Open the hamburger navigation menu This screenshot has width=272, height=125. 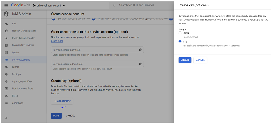pos(6,5)
